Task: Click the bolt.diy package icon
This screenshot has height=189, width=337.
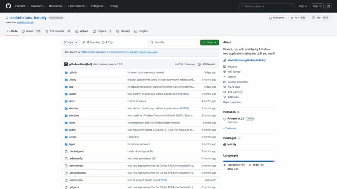Action: click(x=224, y=144)
